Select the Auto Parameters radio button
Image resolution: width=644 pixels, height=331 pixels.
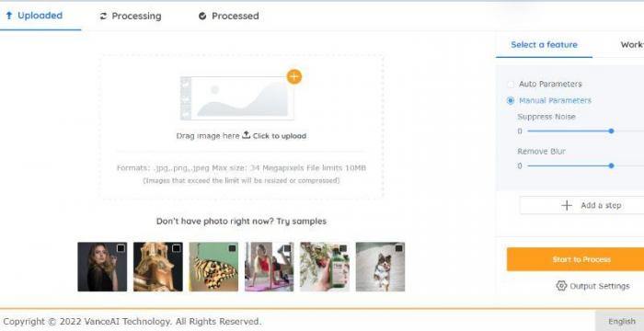(511, 85)
